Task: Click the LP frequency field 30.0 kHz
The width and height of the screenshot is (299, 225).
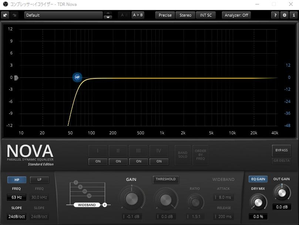Action: (39, 197)
